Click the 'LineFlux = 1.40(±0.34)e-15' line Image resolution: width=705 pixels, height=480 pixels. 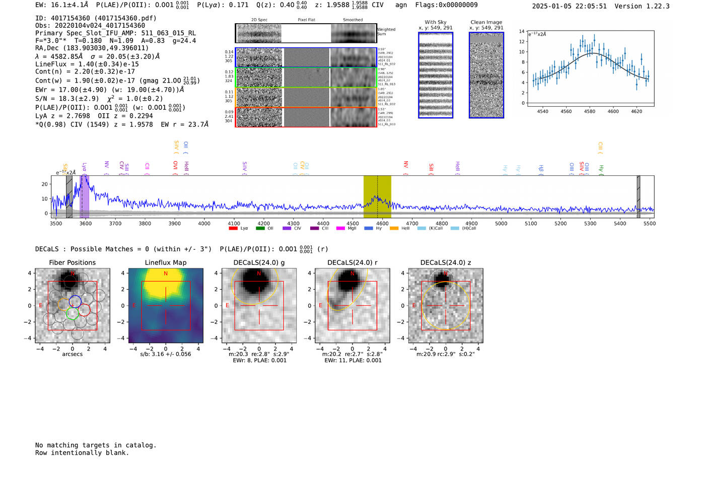pyautogui.click(x=87, y=64)
